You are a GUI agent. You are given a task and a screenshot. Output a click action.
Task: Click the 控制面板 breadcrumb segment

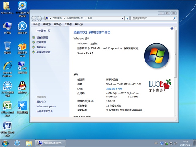[x=57, y=18]
